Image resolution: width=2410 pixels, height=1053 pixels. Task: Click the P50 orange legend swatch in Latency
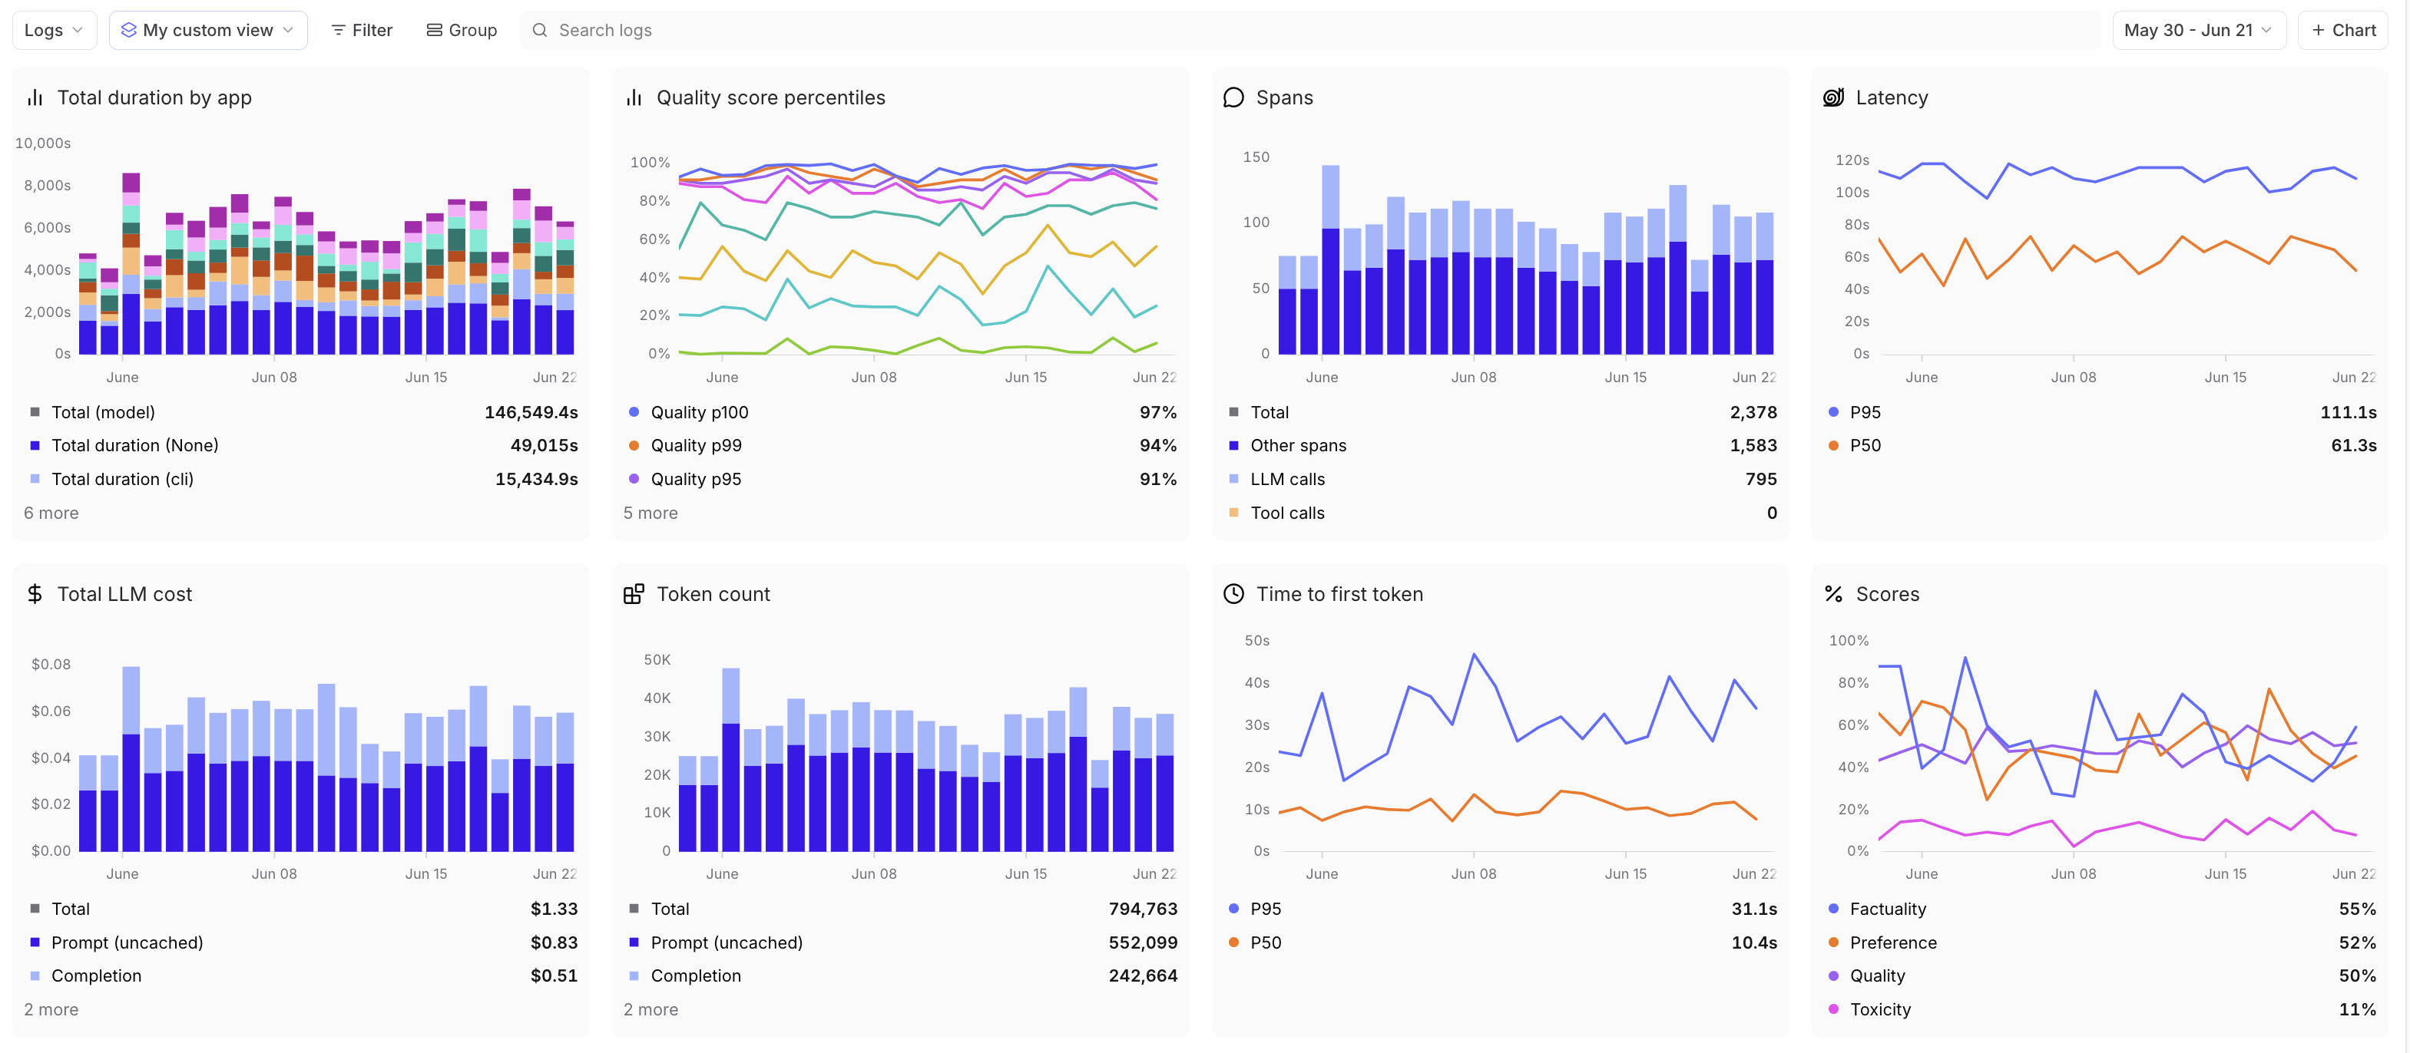[1832, 446]
